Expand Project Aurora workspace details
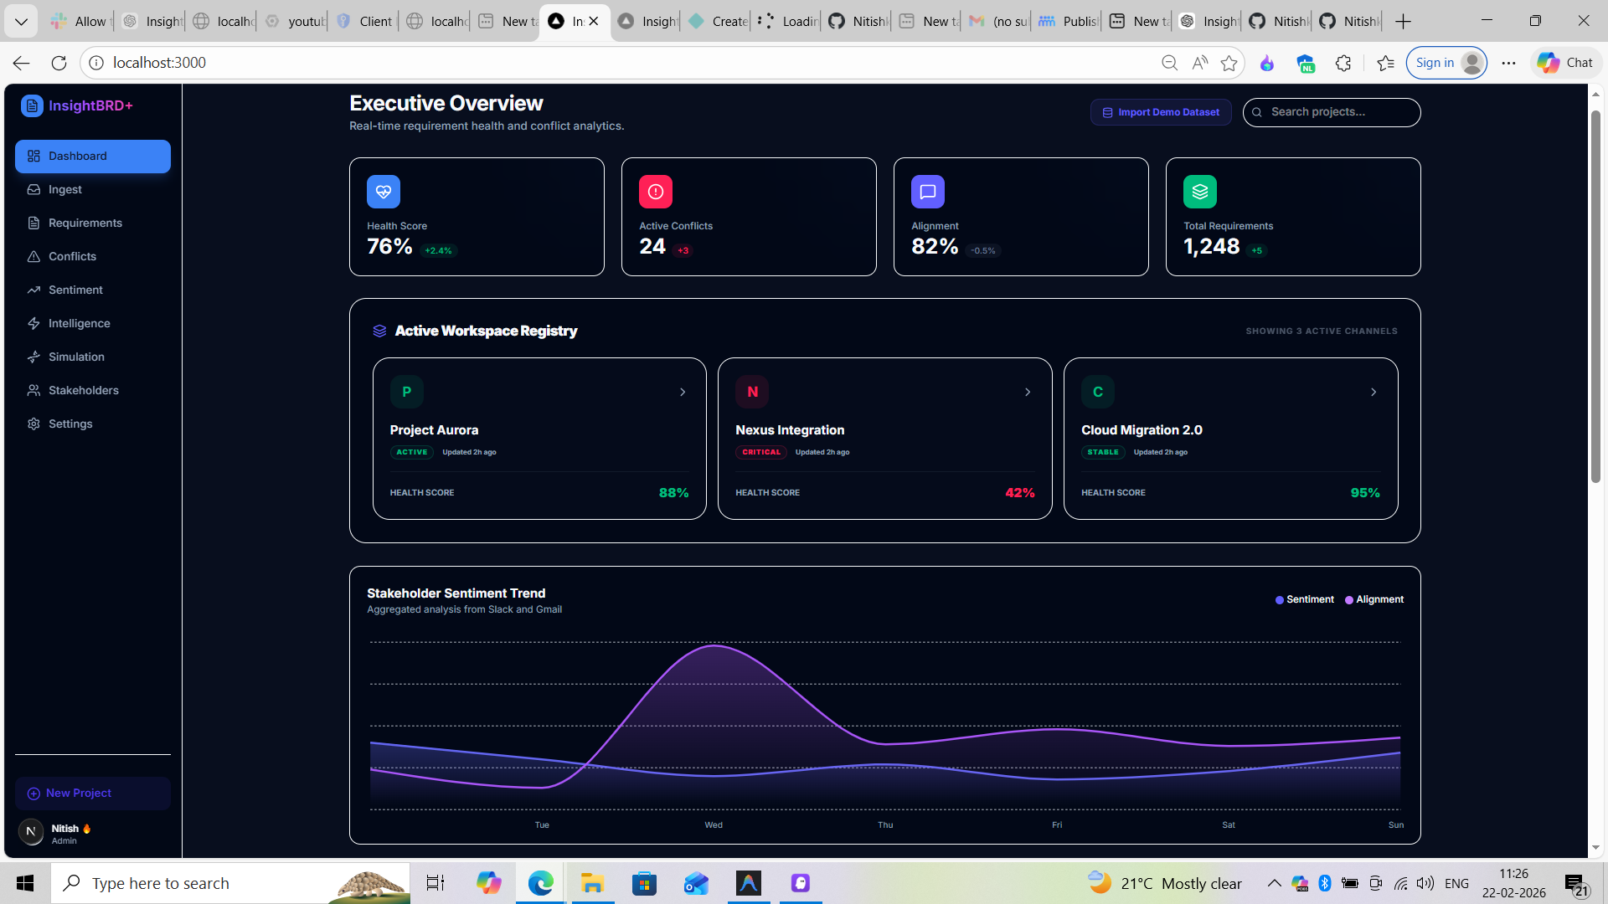This screenshot has width=1608, height=904. pos(683,392)
